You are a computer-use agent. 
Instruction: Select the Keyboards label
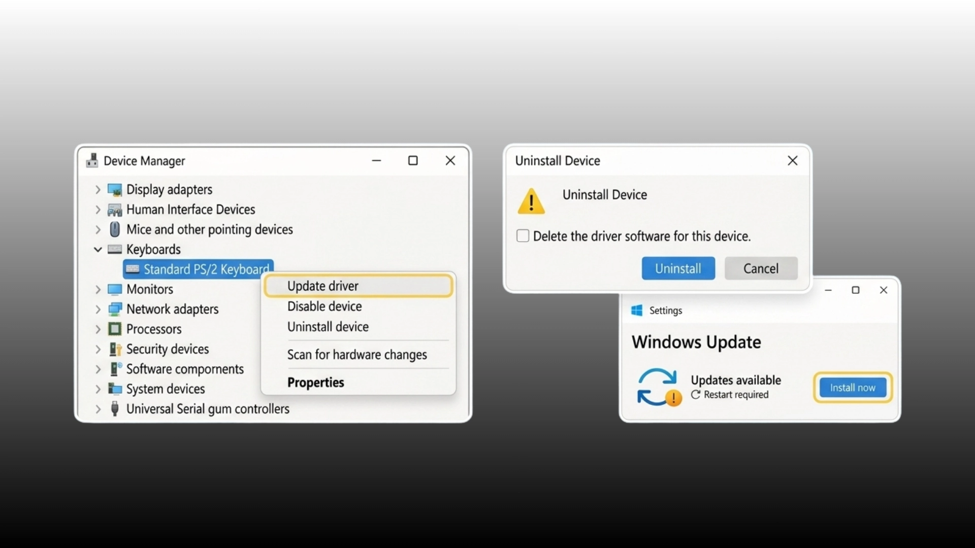pyautogui.click(x=153, y=249)
